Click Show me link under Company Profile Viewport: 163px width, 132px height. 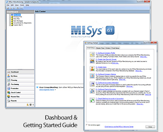(143, 57)
